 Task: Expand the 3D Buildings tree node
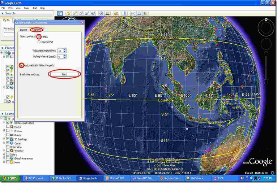click(4, 139)
